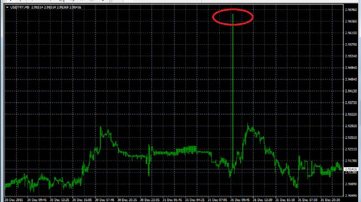The image size is (361, 202).
Task: Click the 2.92110 price scale label
Action: click(351, 150)
